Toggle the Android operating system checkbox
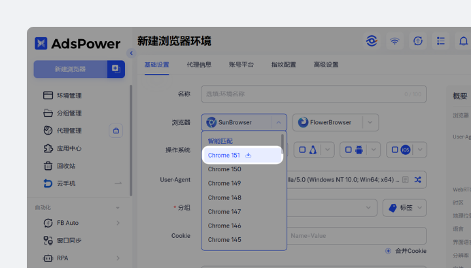Viewport: 471px width, 268px height. (x=349, y=150)
